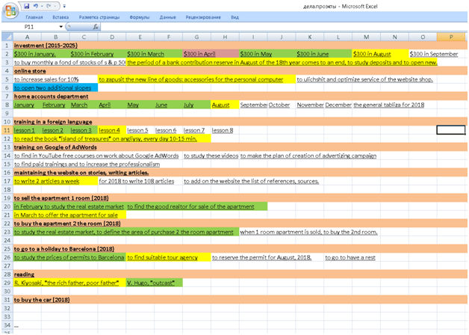Image resolution: width=469 pixels, height=335 pixels.
Task: Click the yellow cell '$300 in August'
Action: pyautogui.click(x=380, y=54)
